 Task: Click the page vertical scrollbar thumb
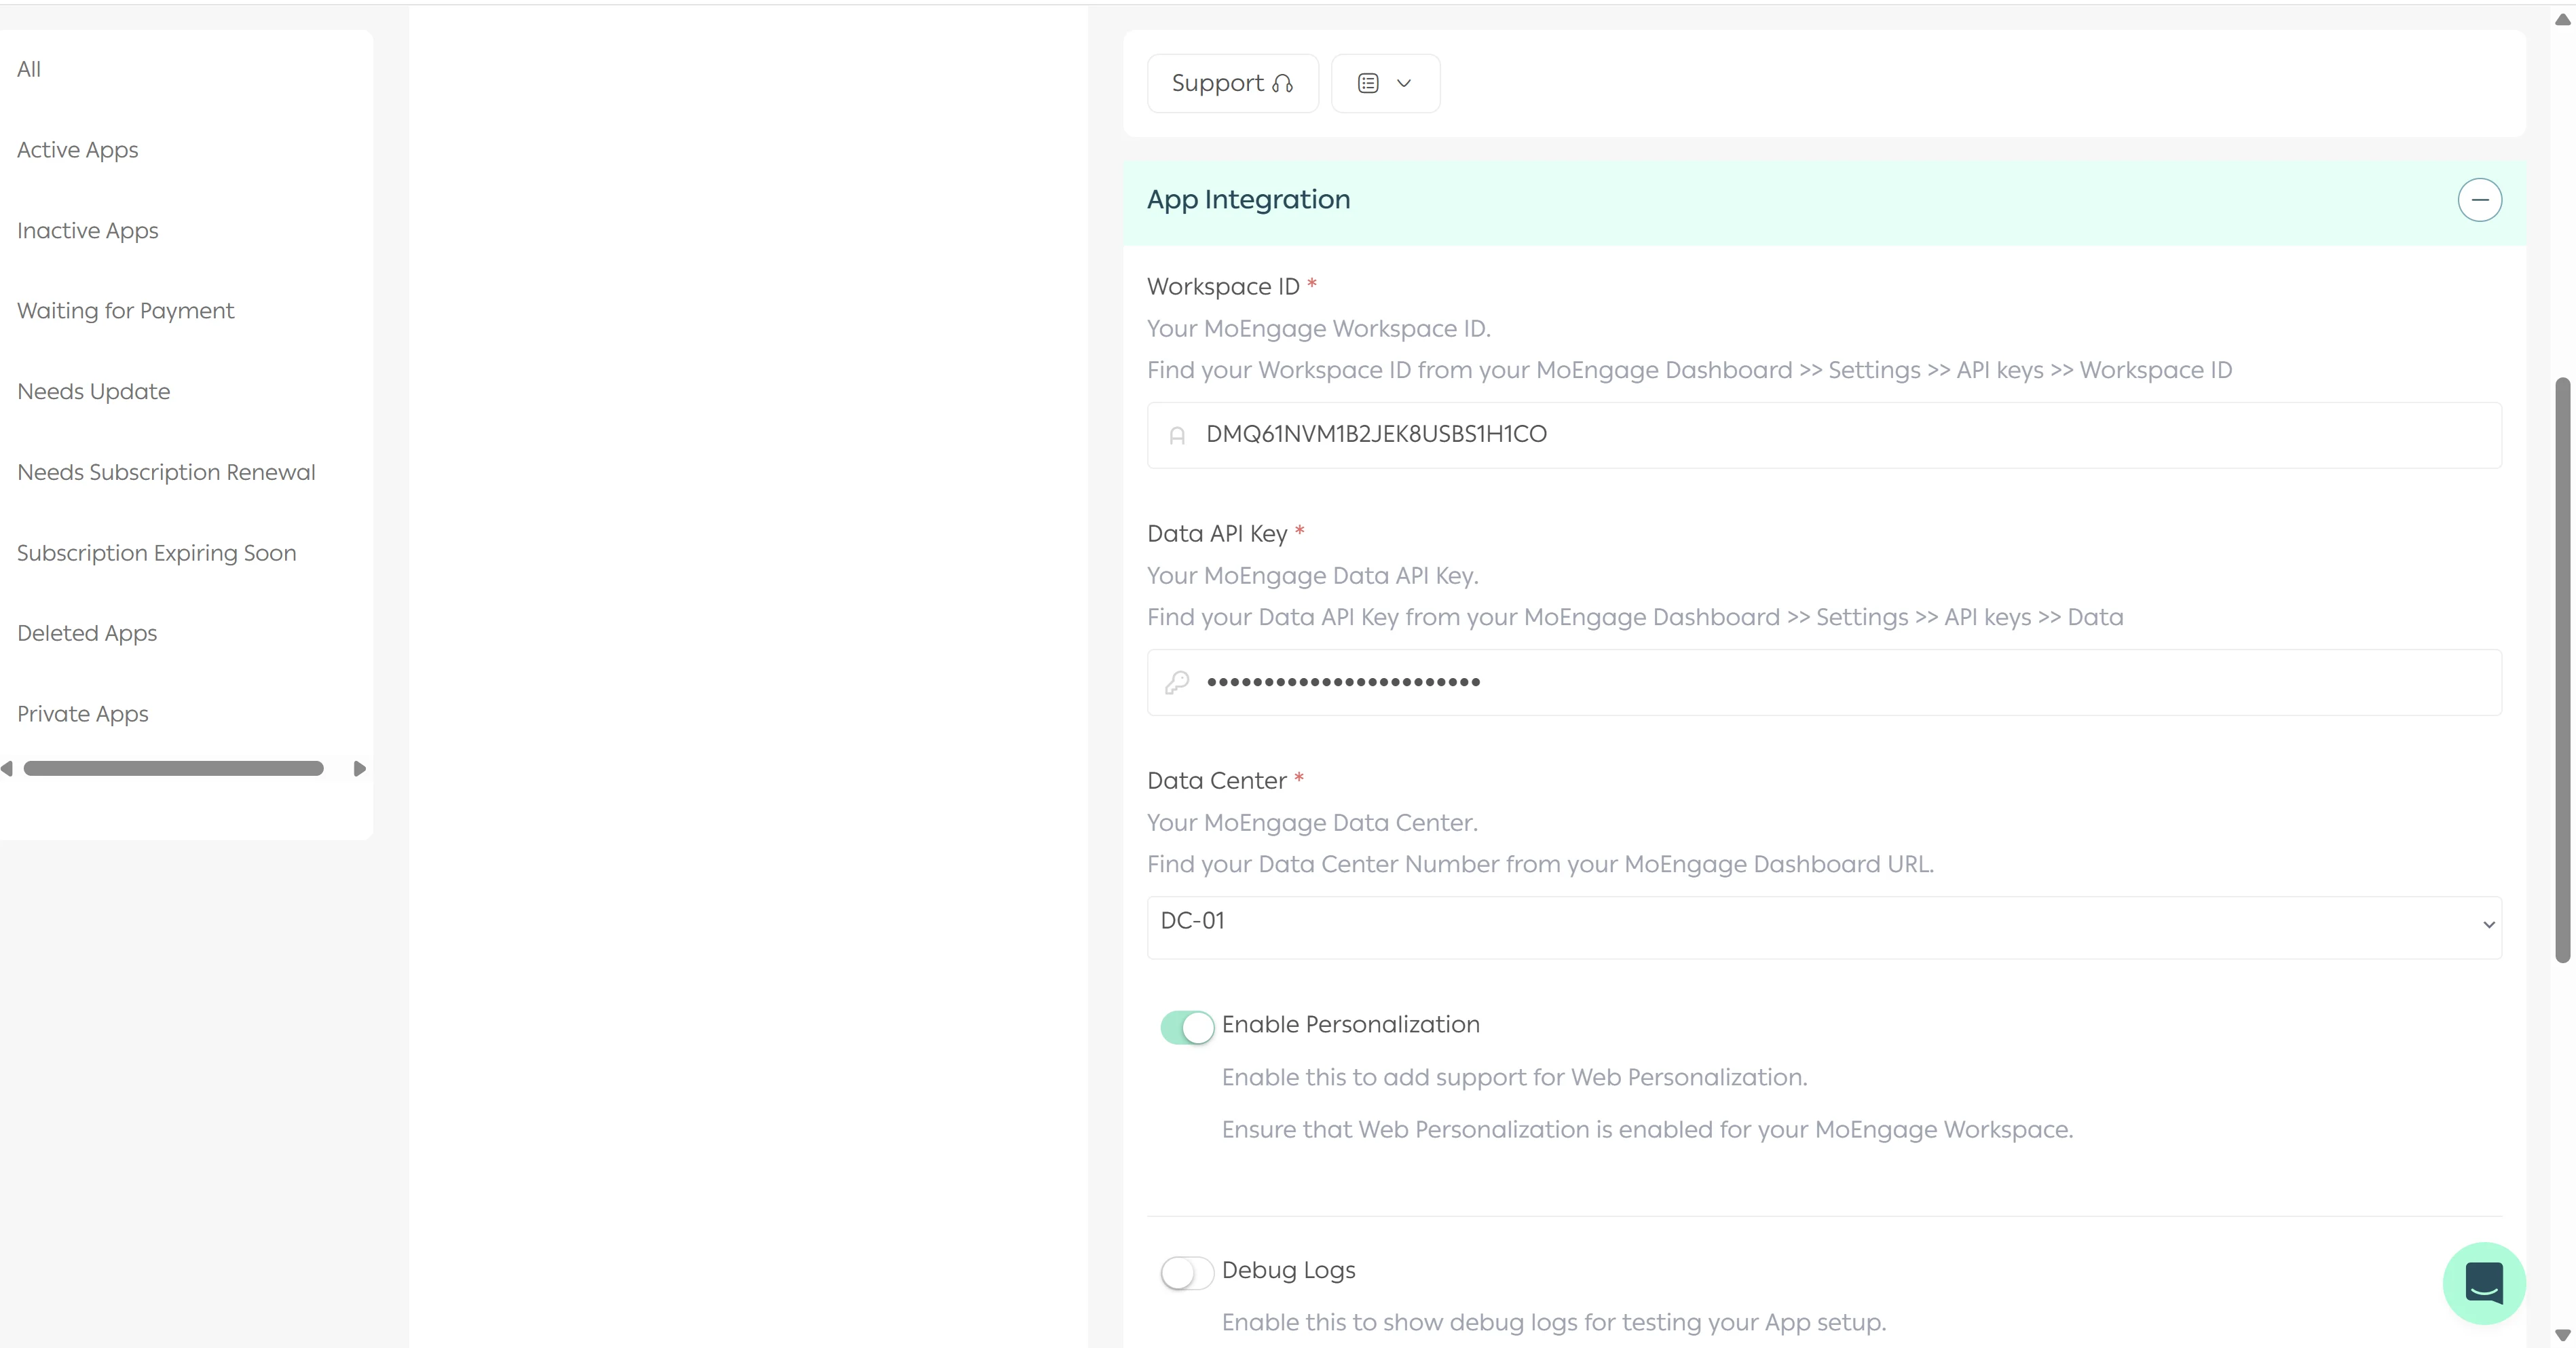tap(2562, 670)
